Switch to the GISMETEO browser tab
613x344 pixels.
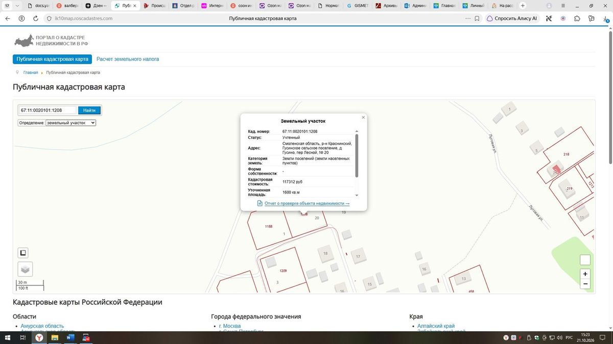pyautogui.click(x=357, y=6)
